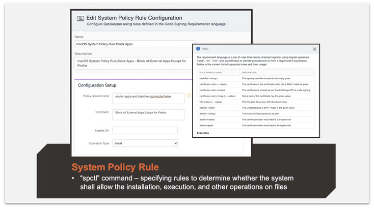
Task: Close the Help popup
Action: 314,49
